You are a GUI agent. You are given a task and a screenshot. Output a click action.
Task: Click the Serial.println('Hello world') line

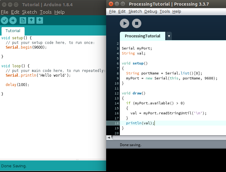point(38,75)
